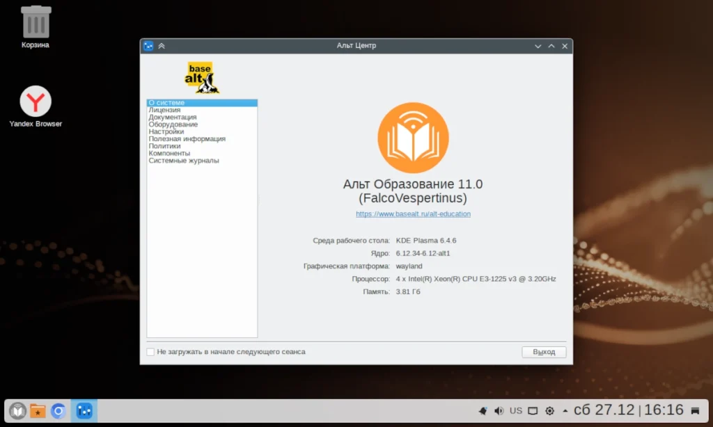
Task: Open the Альт Центр window menu icon
Action: point(148,46)
